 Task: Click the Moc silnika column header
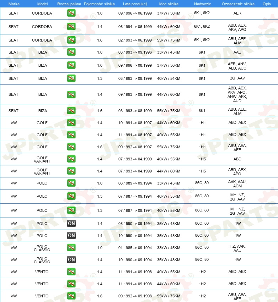point(169,4)
